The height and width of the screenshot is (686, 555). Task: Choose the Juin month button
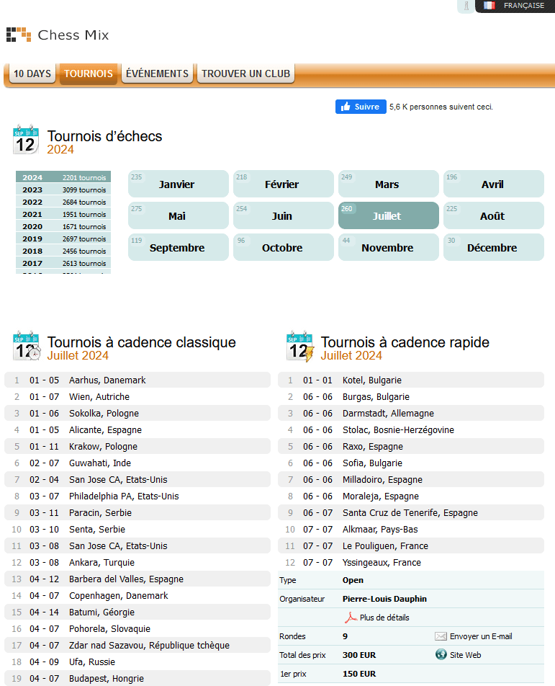(284, 215)
